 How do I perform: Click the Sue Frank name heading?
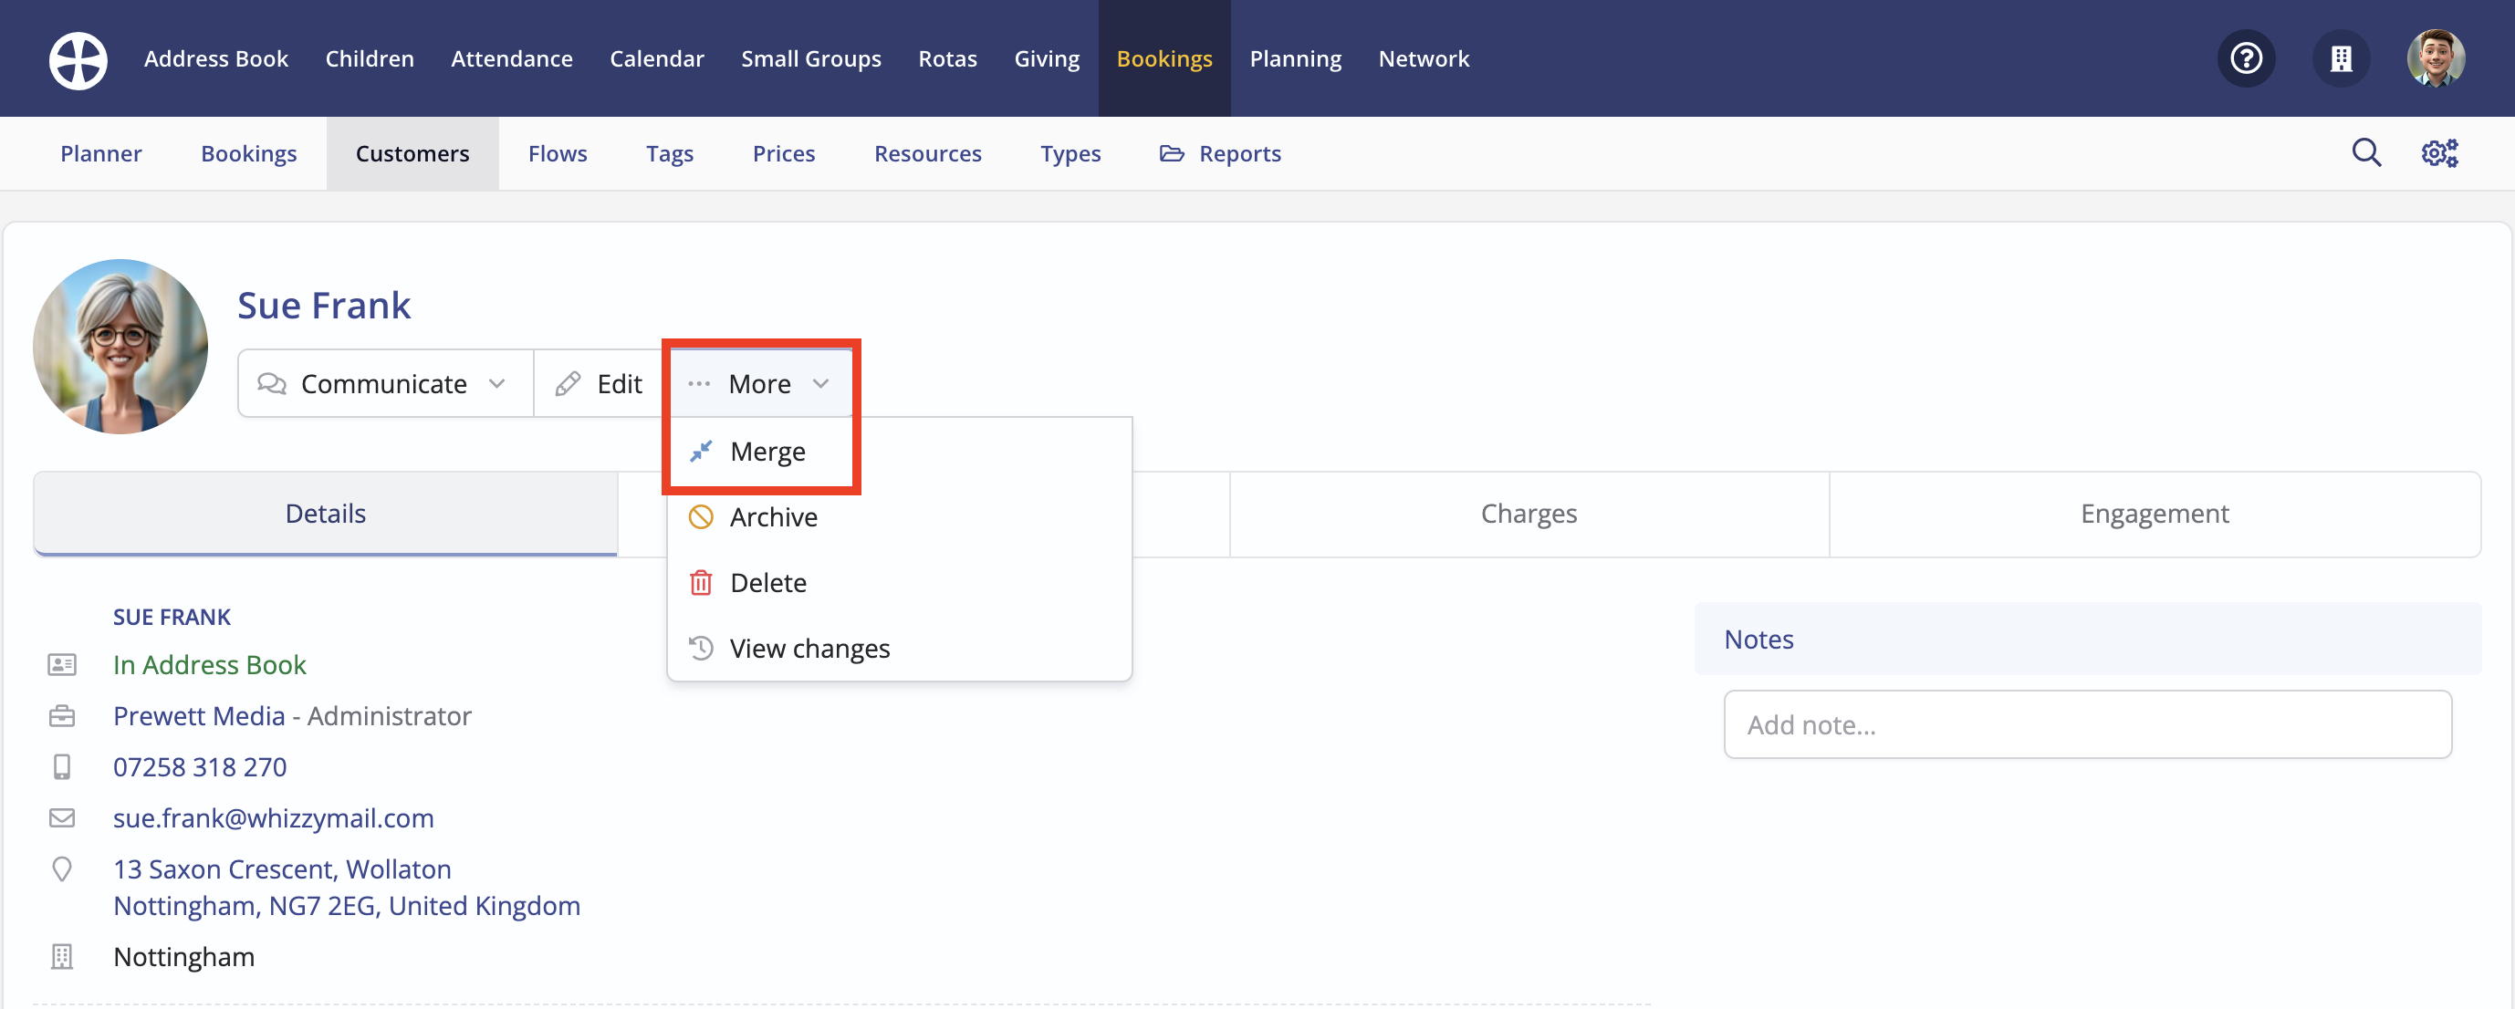(324, 306)
